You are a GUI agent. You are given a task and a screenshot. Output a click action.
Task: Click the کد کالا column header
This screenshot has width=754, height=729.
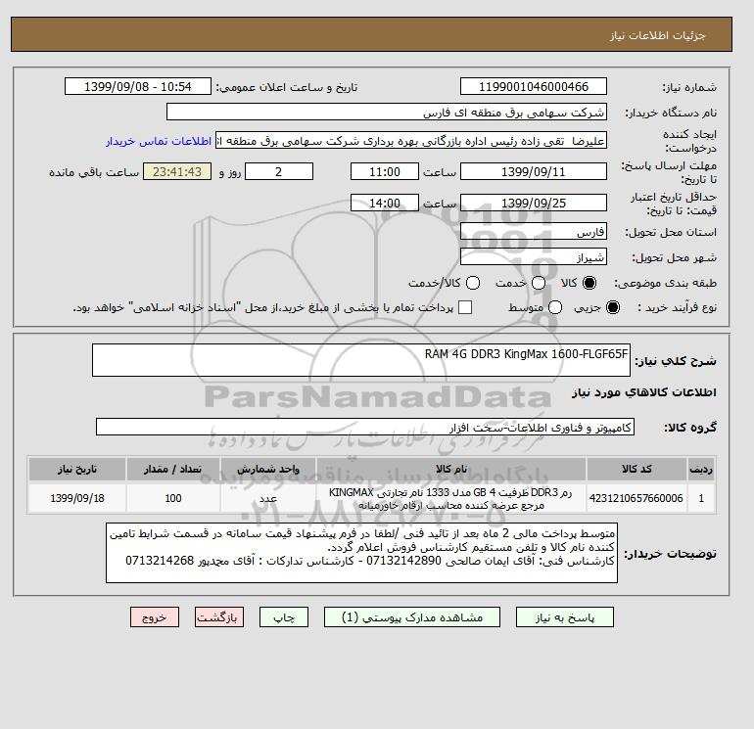tap(636, 469)
